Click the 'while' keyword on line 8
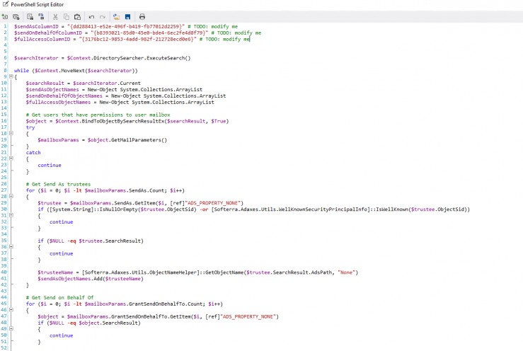This screenshot has height=351, width=523. coord(21,70)
